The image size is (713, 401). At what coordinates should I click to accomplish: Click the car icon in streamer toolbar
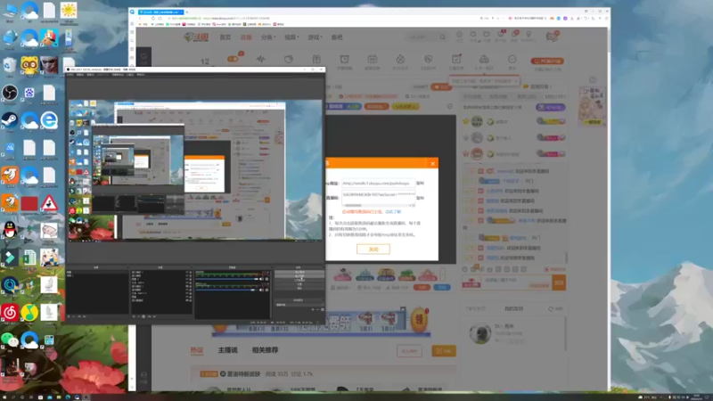(484, 59)
